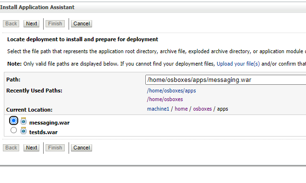The image size is (306, 183).
Task: Navigate to osboxes in current location breadcrumb
Action: [202, 109]
